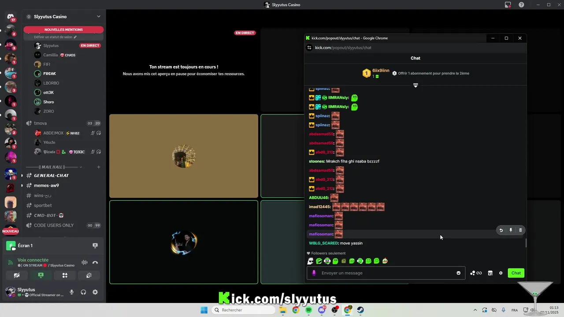
Task: Disconnect from voice with the hang-up icon
Action: (95, 262)
